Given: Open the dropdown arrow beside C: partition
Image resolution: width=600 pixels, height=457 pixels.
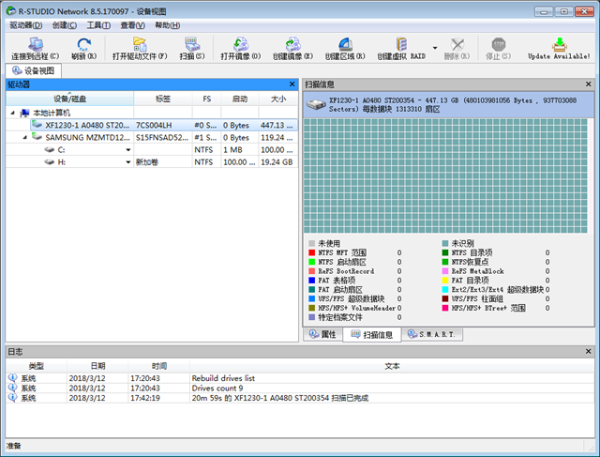Looking at the screenshot, I should [x=128, y=150].
